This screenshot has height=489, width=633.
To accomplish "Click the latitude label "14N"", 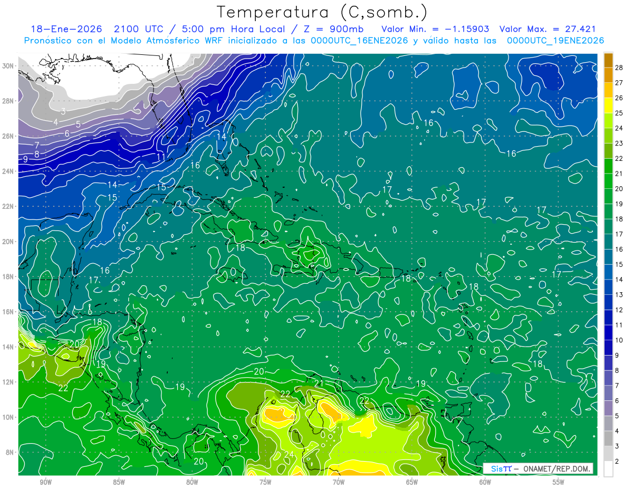I will (8, 347).
